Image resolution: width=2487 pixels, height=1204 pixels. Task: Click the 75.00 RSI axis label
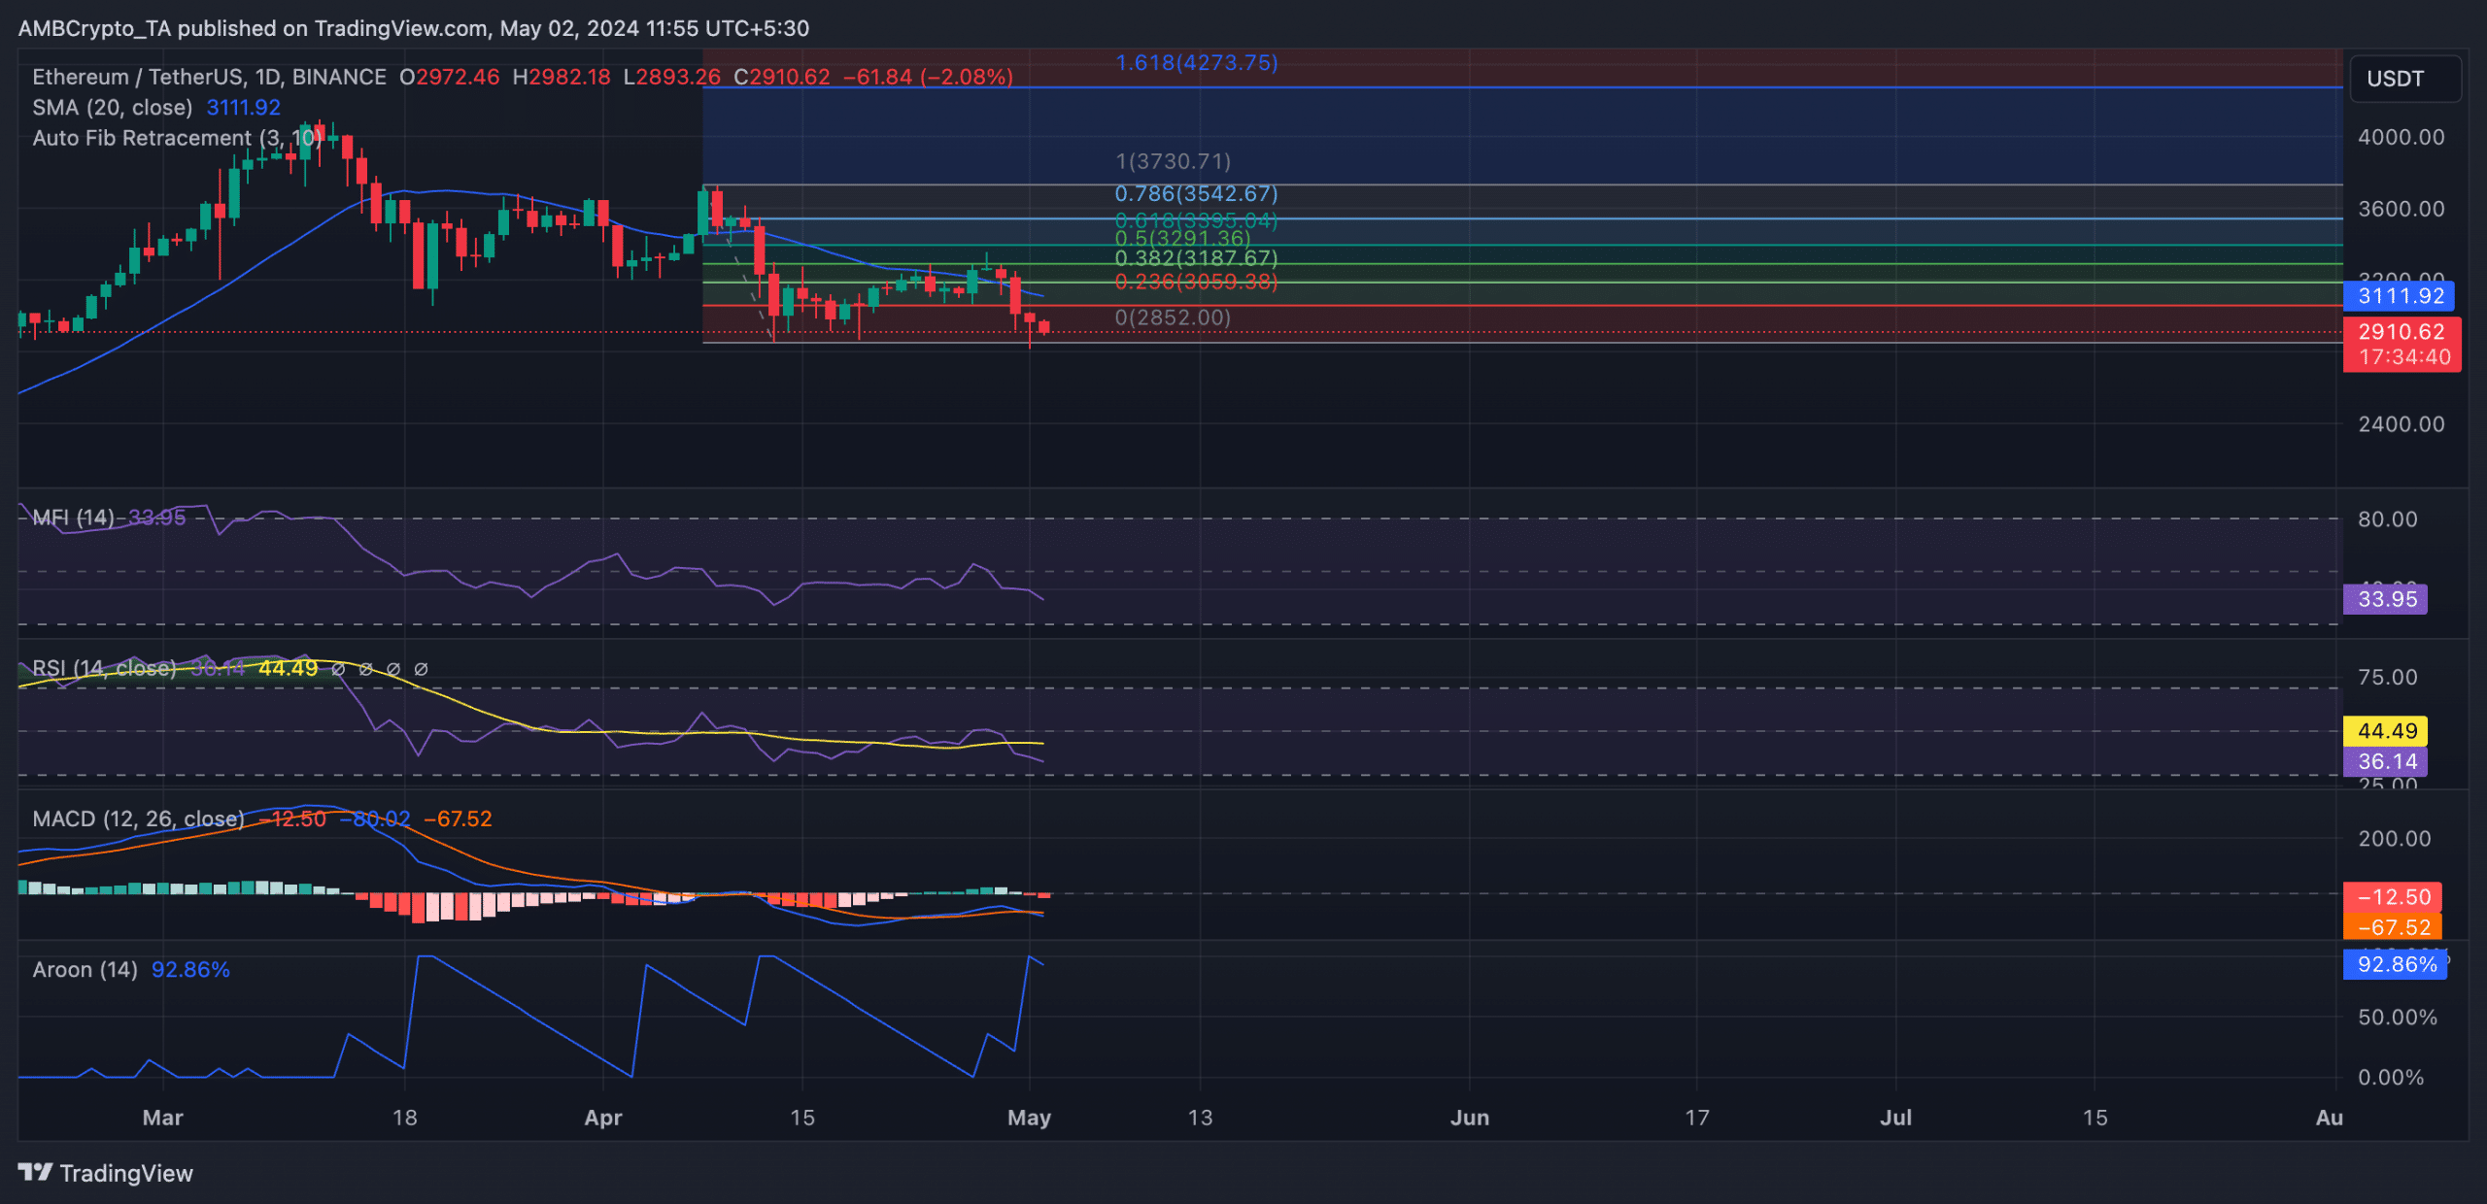[x=2387, y=678]
